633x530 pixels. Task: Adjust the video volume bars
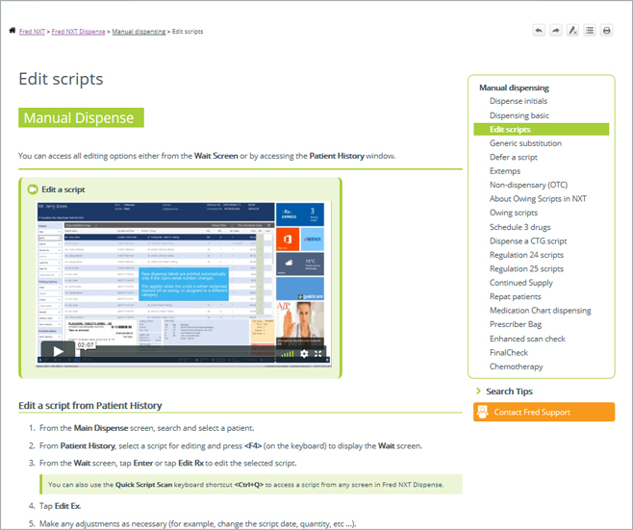pos(288,354)
